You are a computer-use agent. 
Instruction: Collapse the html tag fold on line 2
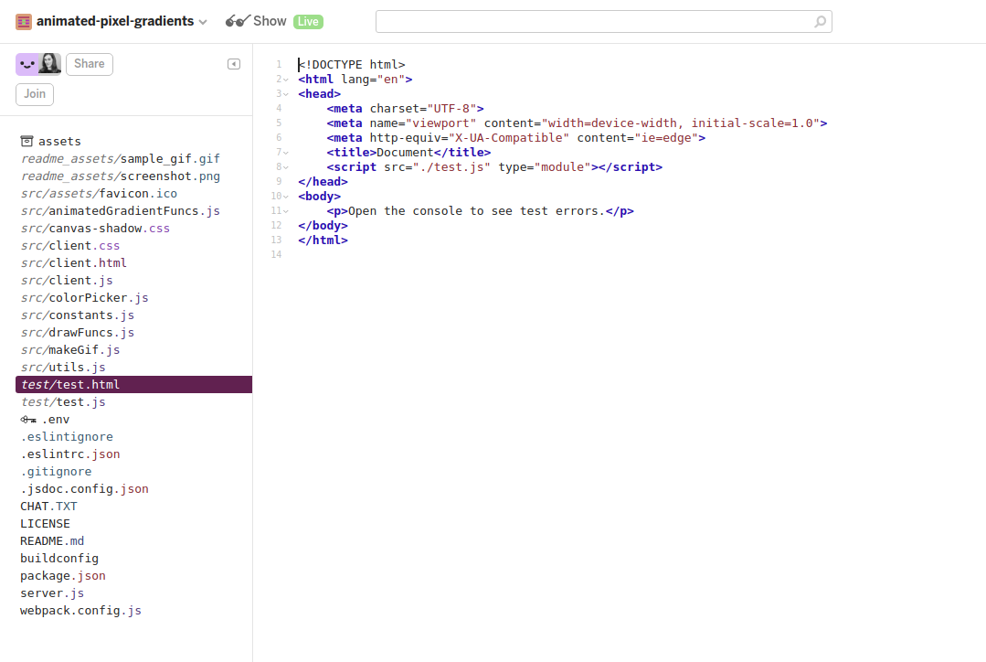(286, 80)
